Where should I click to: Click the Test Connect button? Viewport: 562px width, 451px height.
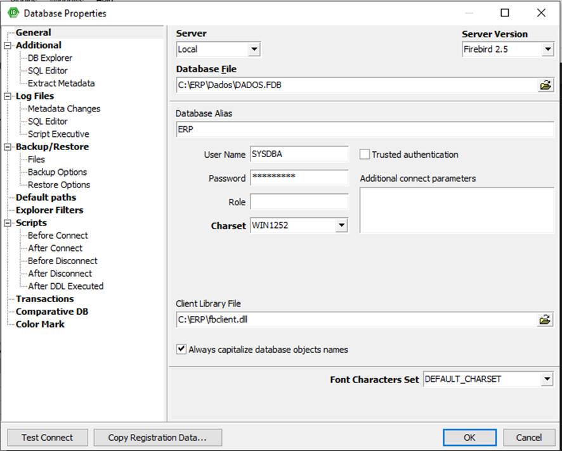click(x=48, y=438)
